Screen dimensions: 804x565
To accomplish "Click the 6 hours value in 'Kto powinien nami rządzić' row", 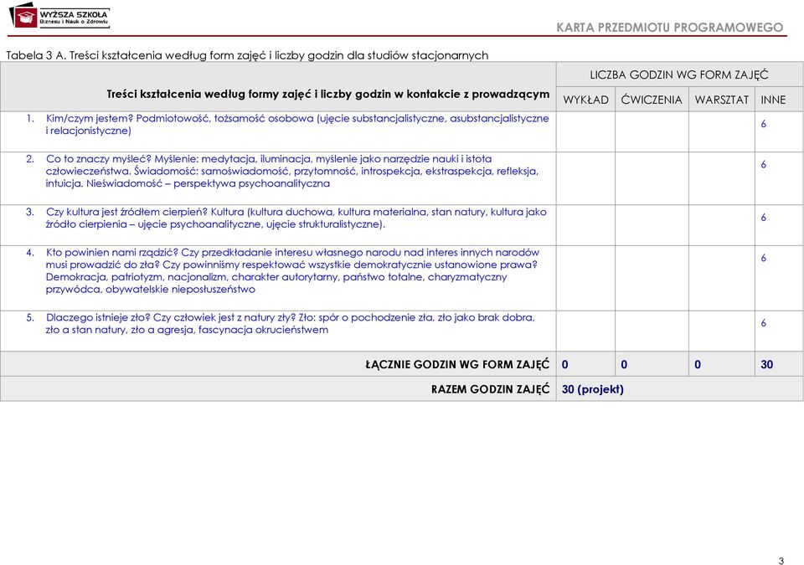I will [764, 258].
